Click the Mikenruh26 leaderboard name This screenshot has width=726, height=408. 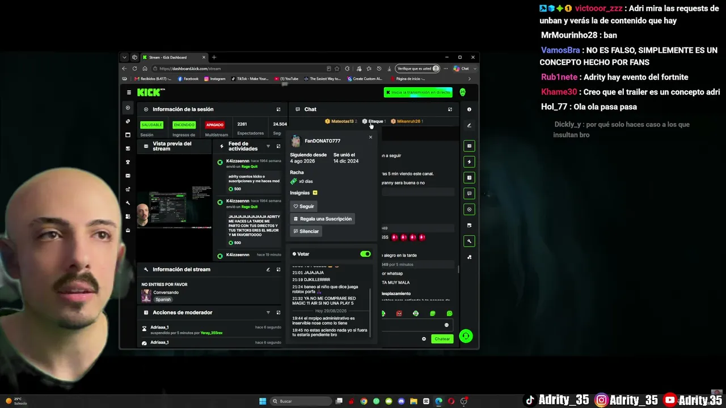coord(408,121)
